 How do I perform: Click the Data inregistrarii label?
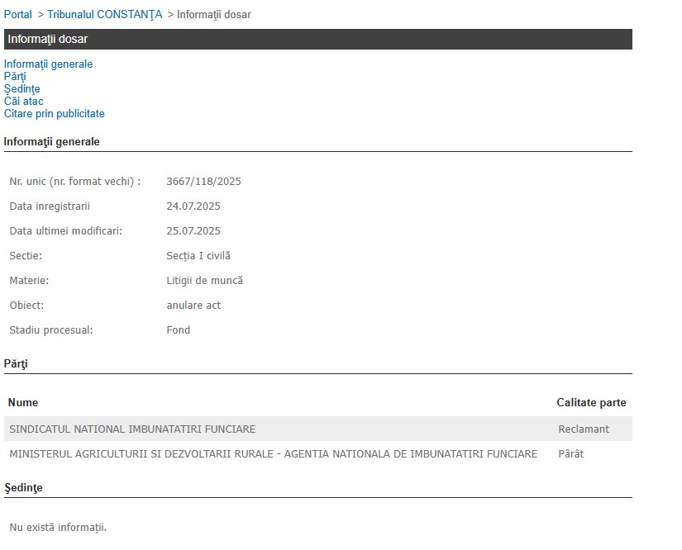pyautogui.click(x=50, y=206)
